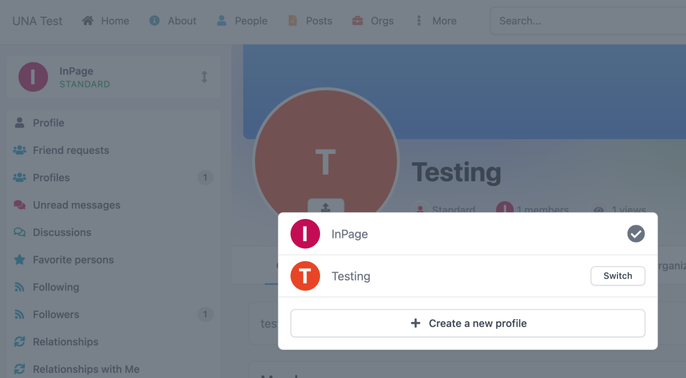The height and width of the screenshot is (378, 686).
Task: Click Create a new profile button
Action: (468, 323)
